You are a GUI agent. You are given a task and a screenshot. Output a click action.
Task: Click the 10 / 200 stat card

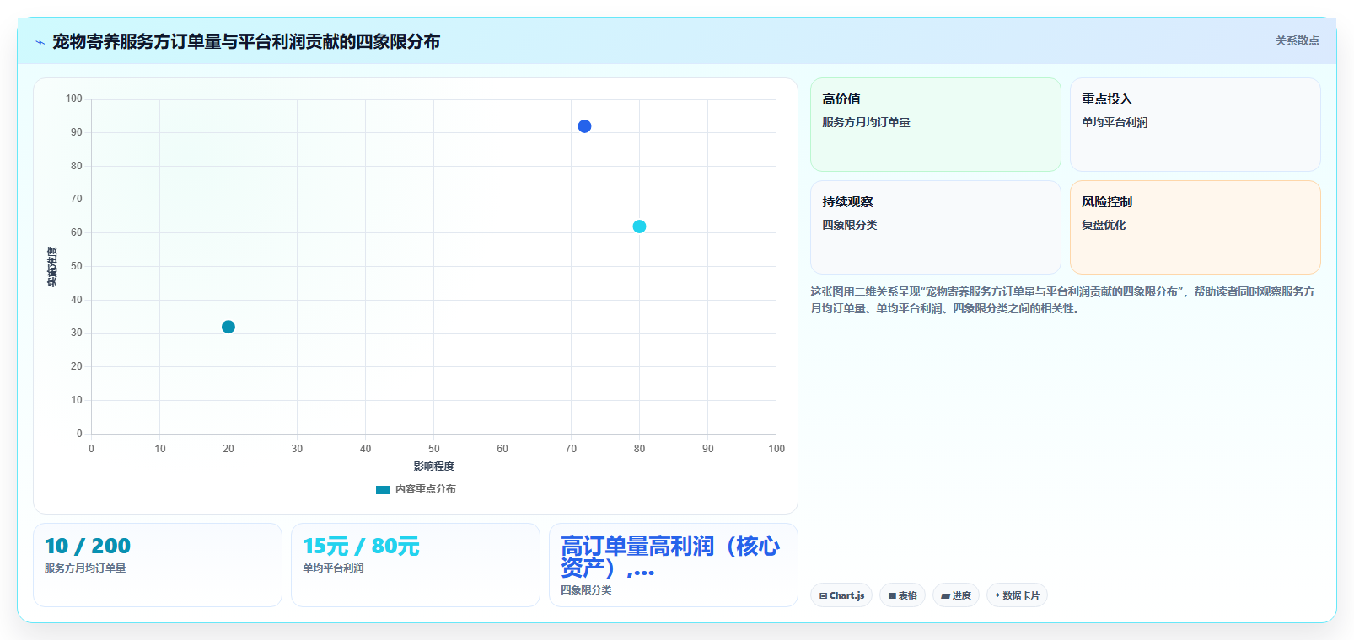click(x=158, y=565)
